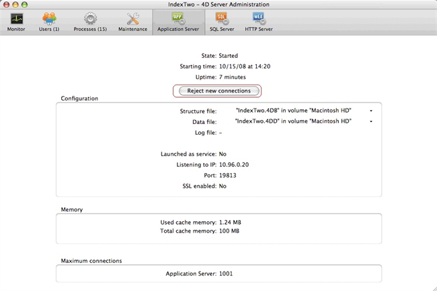Click the Port number 19813
The image size is (437, 291).
pos(228,175)
